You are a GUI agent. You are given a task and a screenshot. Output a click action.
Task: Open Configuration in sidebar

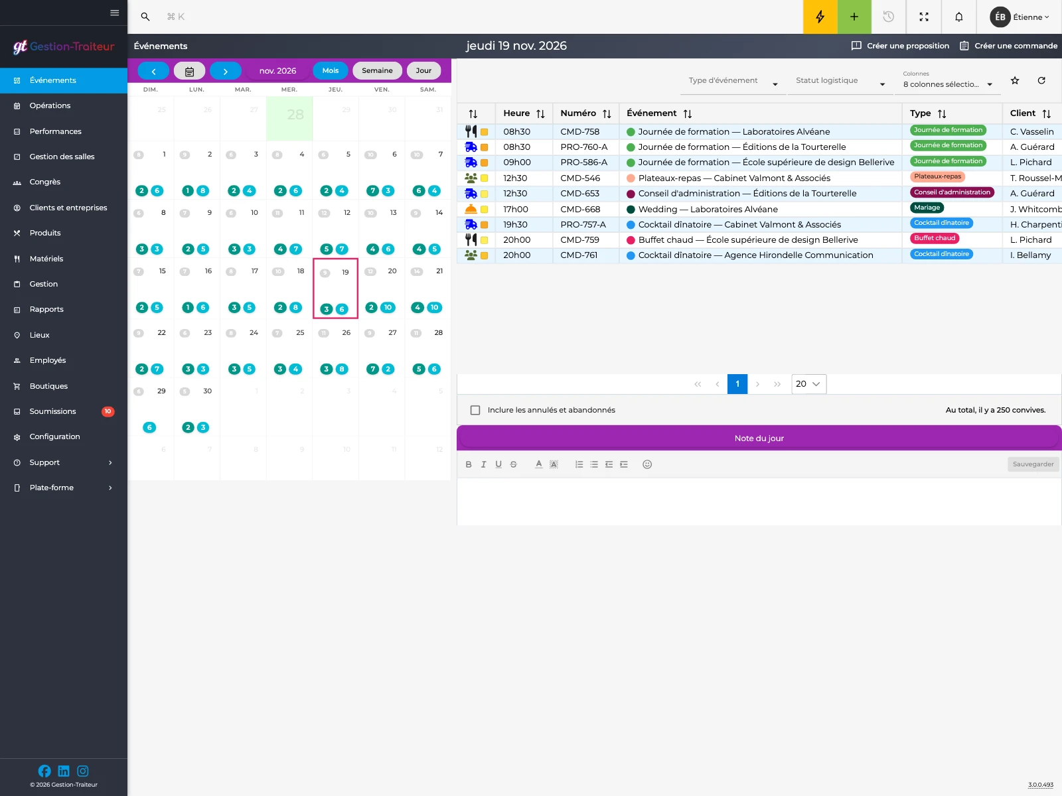(64, 436)
